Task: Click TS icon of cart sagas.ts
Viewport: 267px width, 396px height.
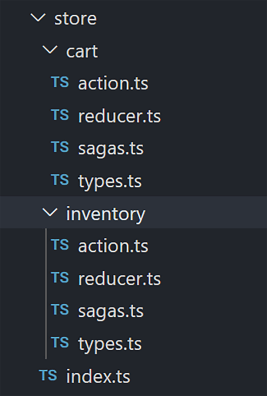Action: [x=60, y=147]
